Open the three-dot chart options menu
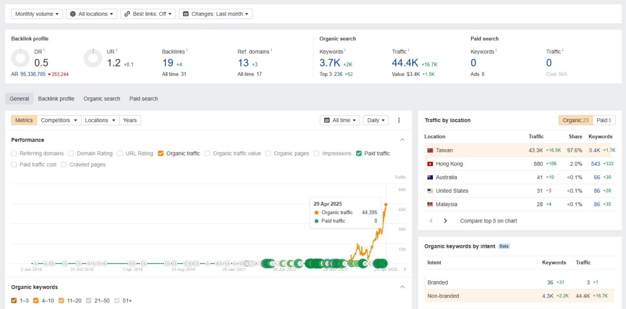 [x=399, y=120]
